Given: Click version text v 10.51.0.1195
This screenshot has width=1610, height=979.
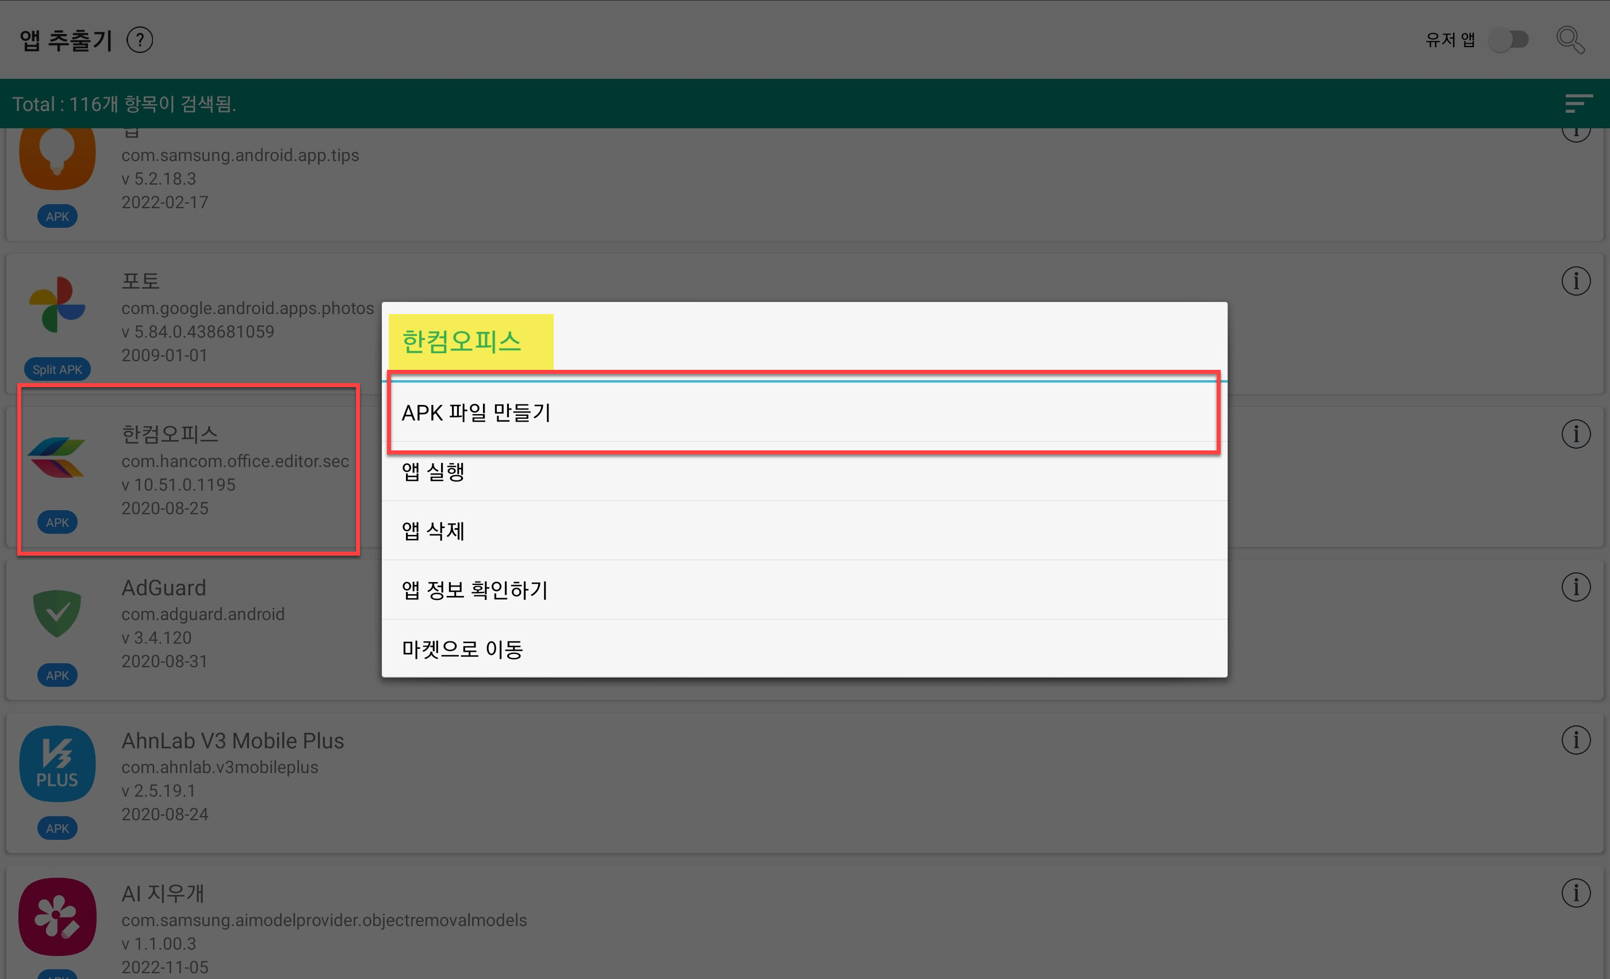Looking at the screenshot, I should coord(178,484).
